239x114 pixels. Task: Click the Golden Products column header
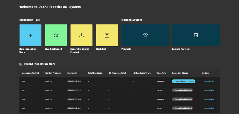click(53, 73)
